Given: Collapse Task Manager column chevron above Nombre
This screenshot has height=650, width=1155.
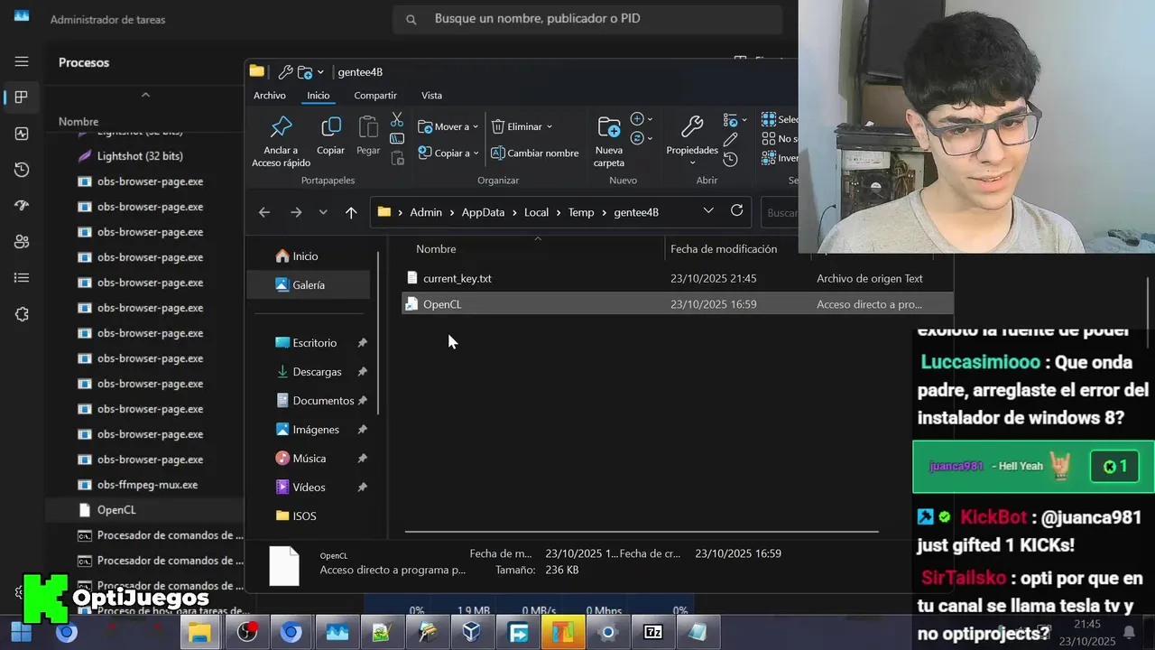Looking at the screenshot, I should (x=145, y=95).
